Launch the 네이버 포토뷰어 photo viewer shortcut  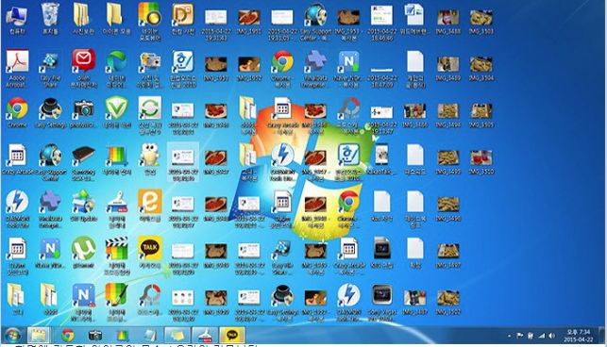(x=150, y=22)
